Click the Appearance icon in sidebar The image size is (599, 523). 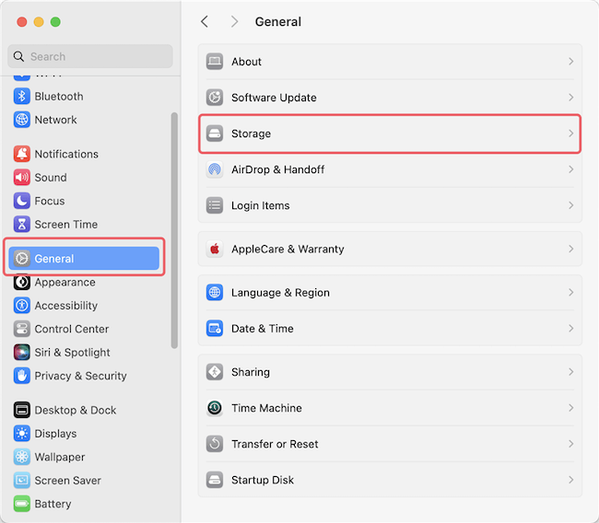click(22, 283)
